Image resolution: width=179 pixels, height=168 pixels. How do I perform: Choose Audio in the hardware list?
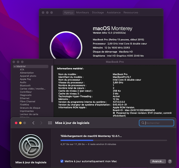[x=23, y=82]
